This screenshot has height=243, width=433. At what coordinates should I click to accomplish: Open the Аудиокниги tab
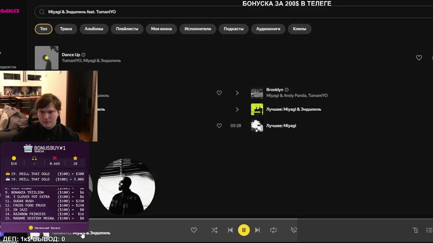click(268, 29)
